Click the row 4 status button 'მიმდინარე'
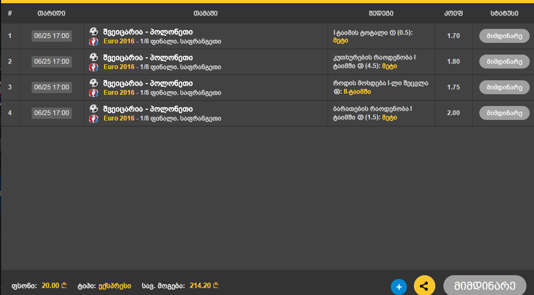 coord(505,113)
